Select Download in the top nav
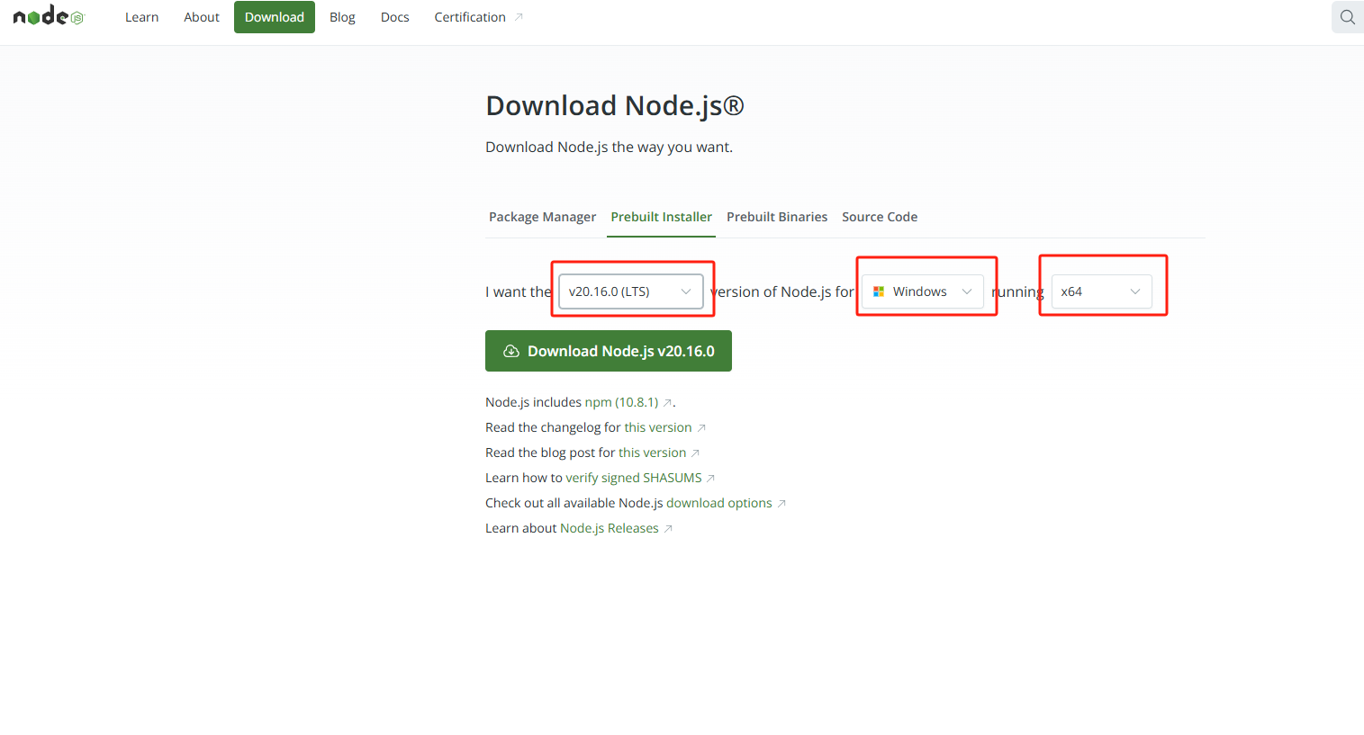The width and height of the screenshot is (1364, 735). (x=275, y=17)
